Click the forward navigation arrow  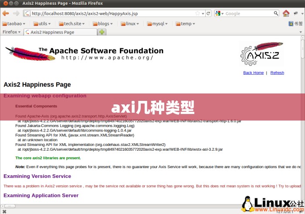(16, 14)
